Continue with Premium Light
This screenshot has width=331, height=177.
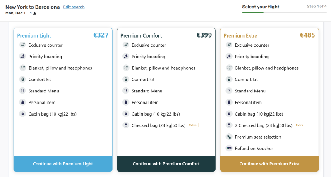63,164
